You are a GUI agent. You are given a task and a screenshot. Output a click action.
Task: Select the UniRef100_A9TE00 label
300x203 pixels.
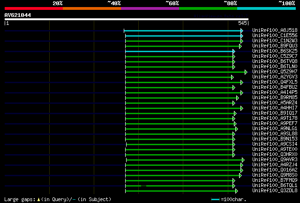coord(275,149)
